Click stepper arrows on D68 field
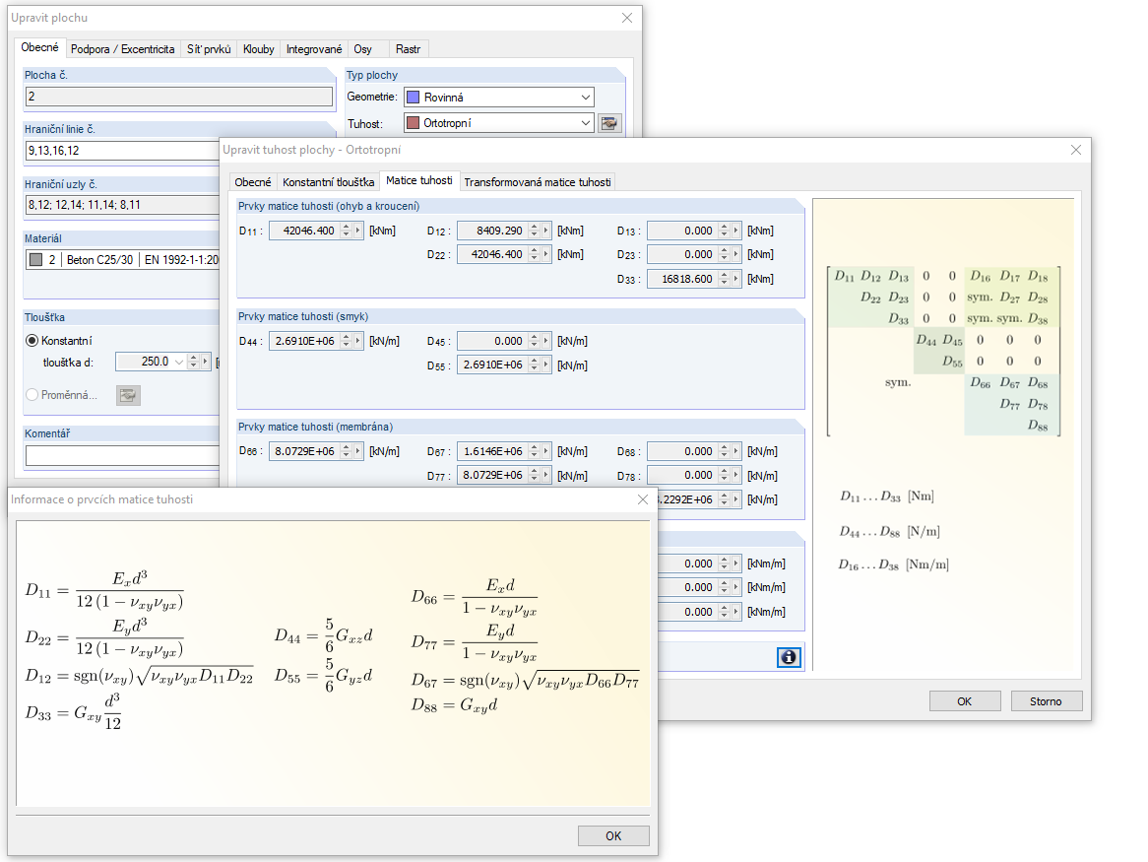This screenshot has height=862, width=1148. point(725,452)
